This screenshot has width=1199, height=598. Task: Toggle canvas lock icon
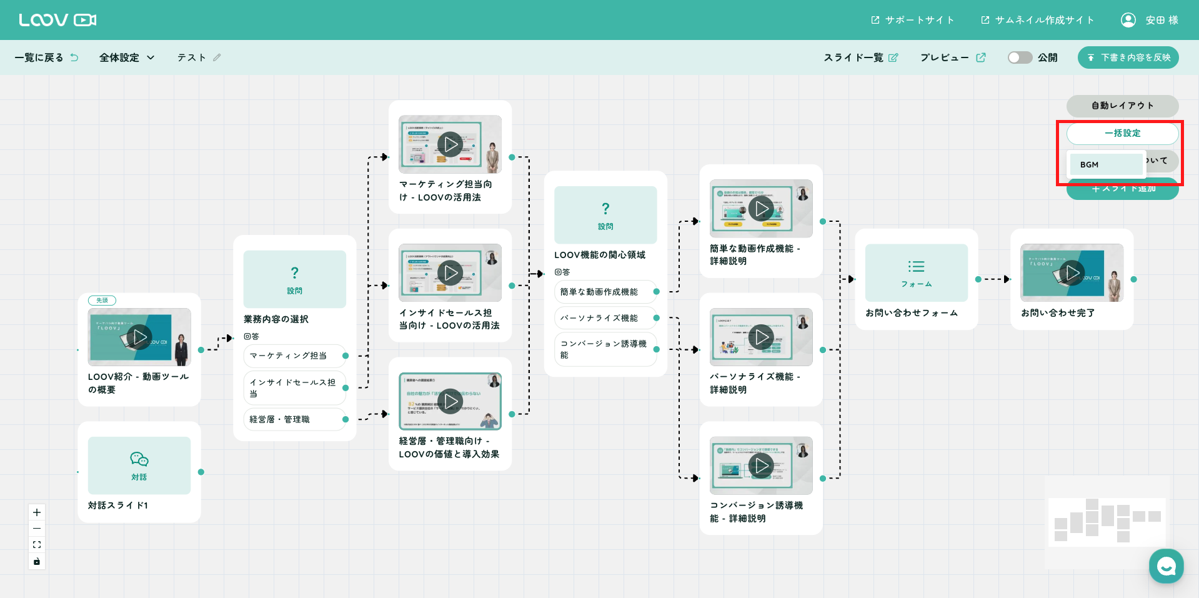(x=37, y=561)
